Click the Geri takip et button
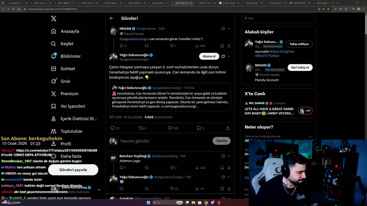Viewport: 367px width, 206px height. pos(300,68)
